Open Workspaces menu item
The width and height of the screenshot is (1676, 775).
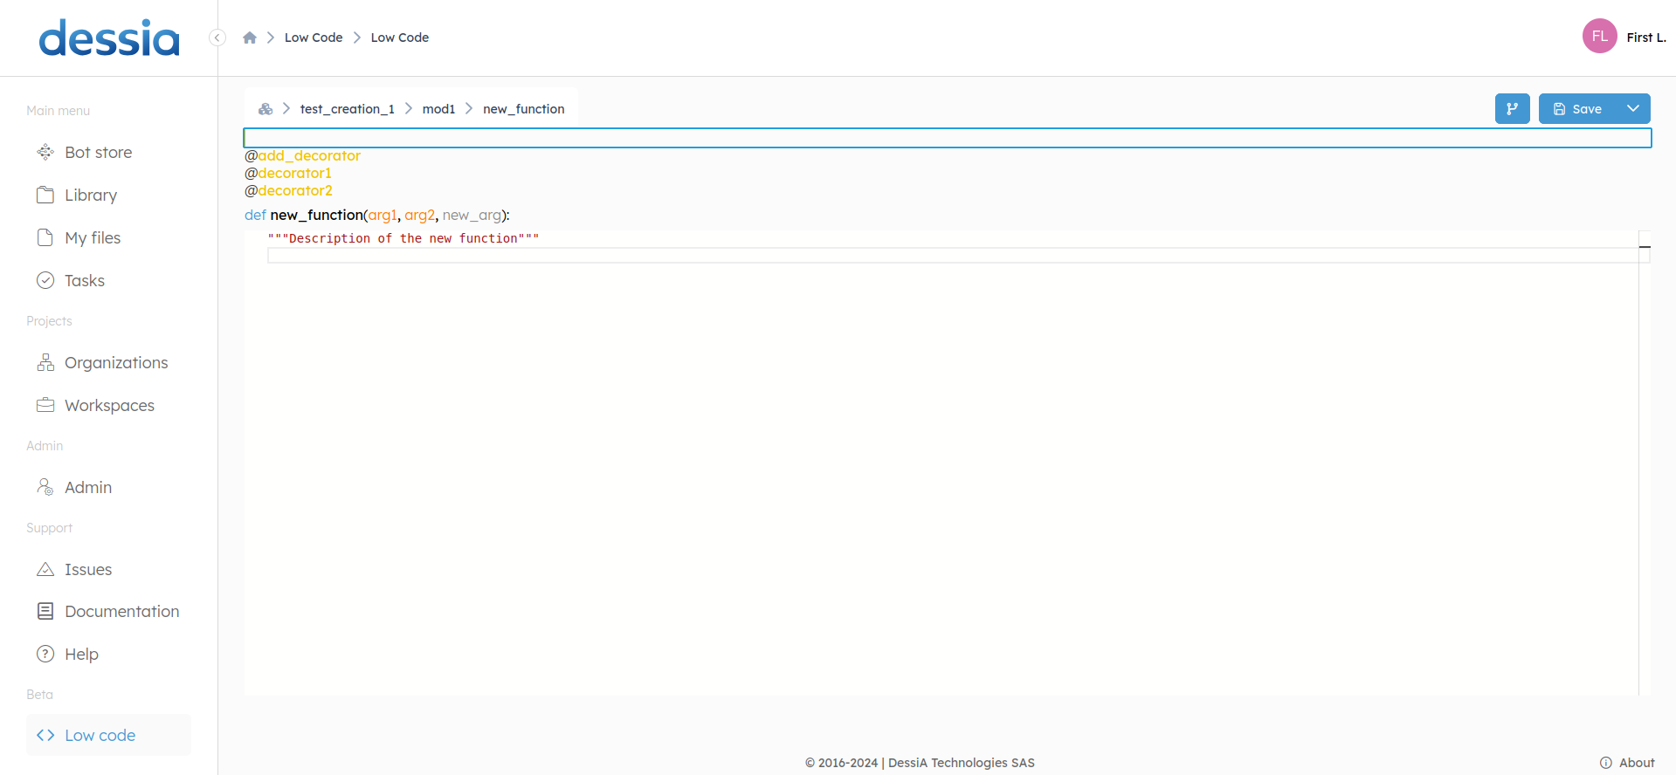coord(109,406)
